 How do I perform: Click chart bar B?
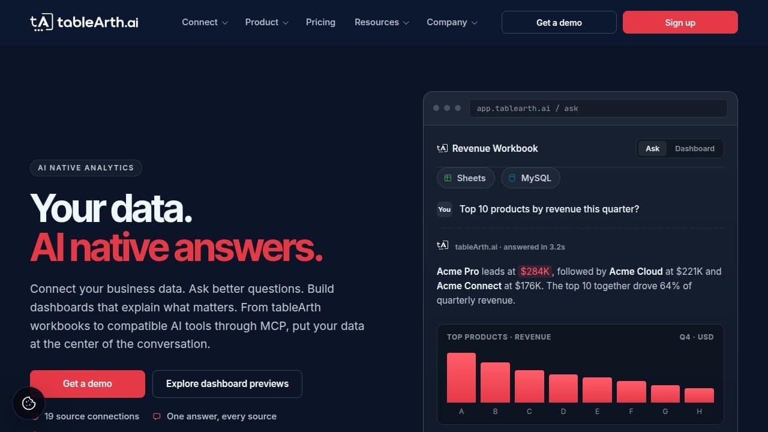tap(495, 382)
